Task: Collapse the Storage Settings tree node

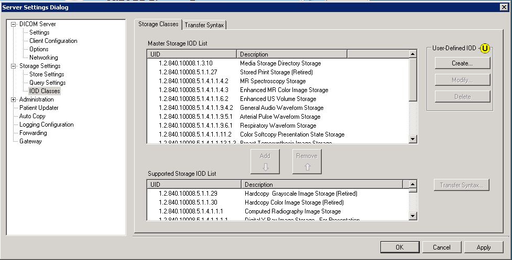Action: tap(14, 66)
